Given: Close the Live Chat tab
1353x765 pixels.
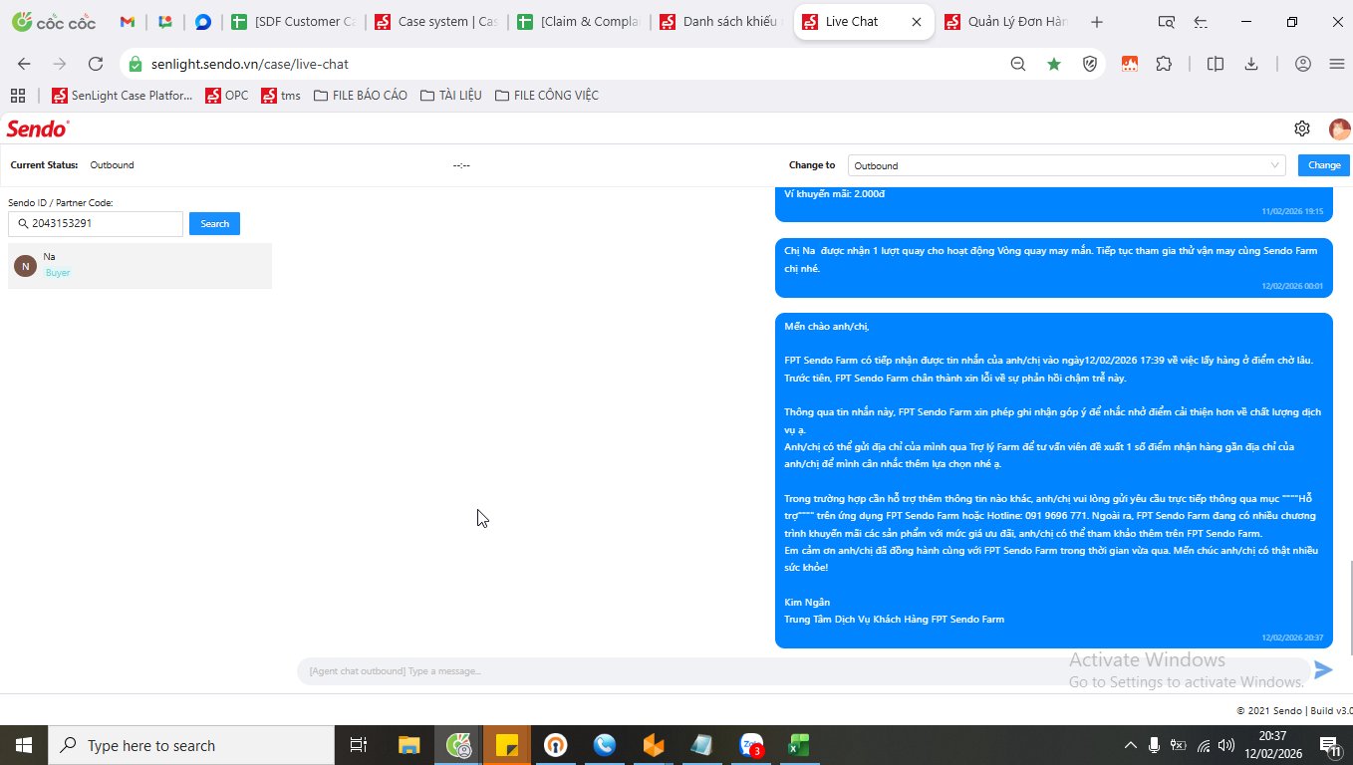Looking at the screenshot, I should click(917, 22).
